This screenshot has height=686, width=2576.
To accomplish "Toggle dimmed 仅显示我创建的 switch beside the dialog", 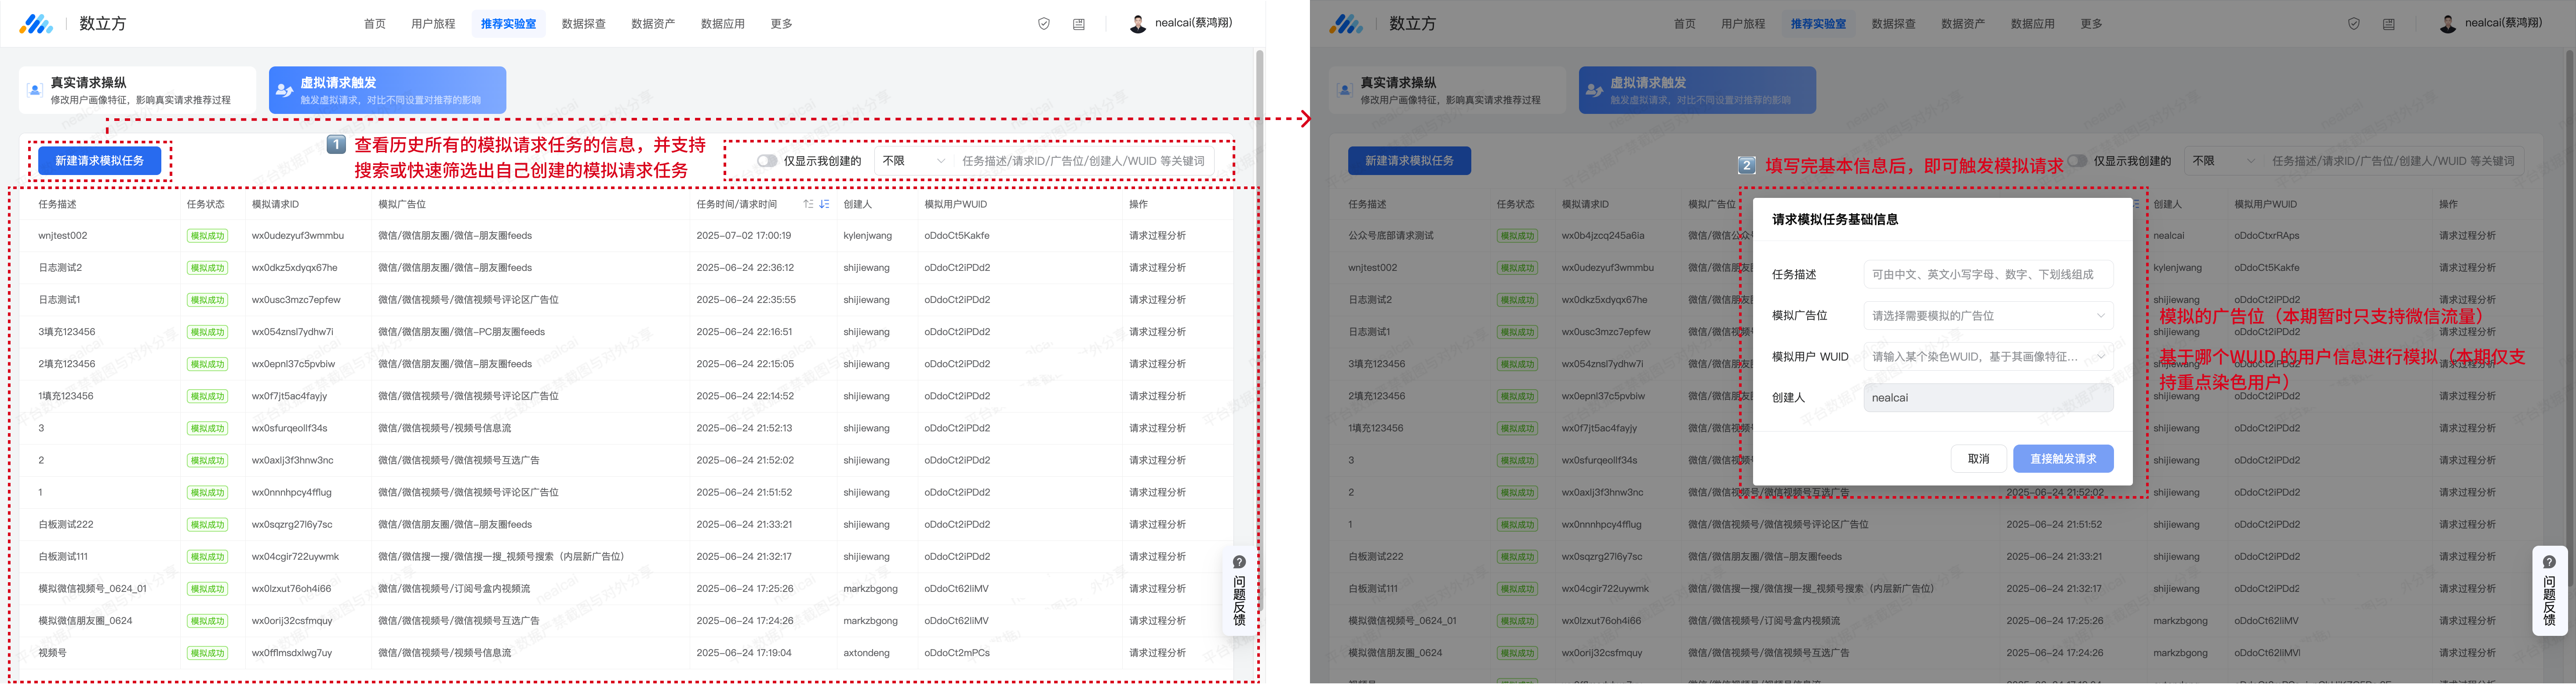I will pos(2077,161).
